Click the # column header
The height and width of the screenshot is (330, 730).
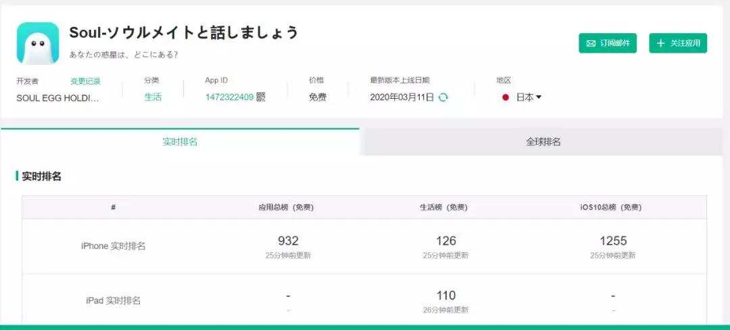(x=113, y=207)
